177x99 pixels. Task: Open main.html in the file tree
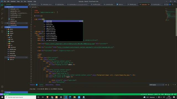pyautogui.click(x=16, y=47)
